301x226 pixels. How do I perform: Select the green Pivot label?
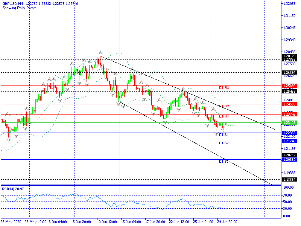228,125
